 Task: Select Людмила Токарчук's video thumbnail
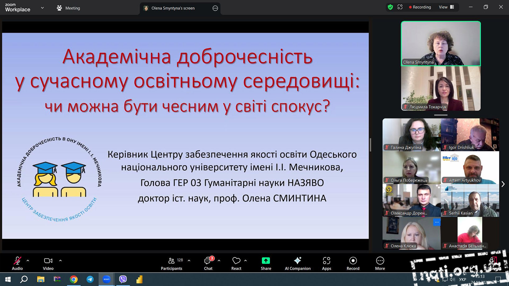click(441, 89)
